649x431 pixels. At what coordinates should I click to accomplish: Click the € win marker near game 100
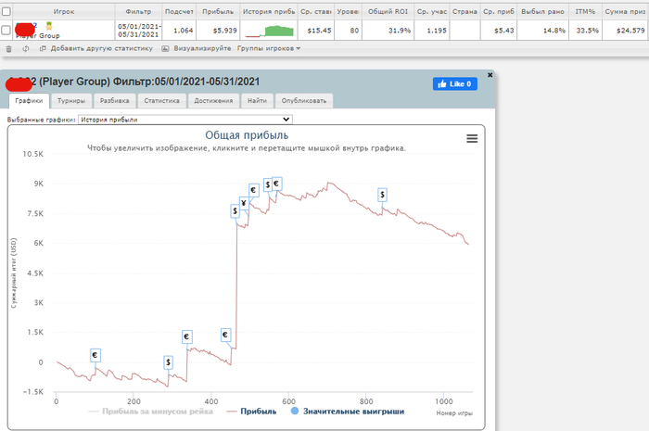pos(95,355)
